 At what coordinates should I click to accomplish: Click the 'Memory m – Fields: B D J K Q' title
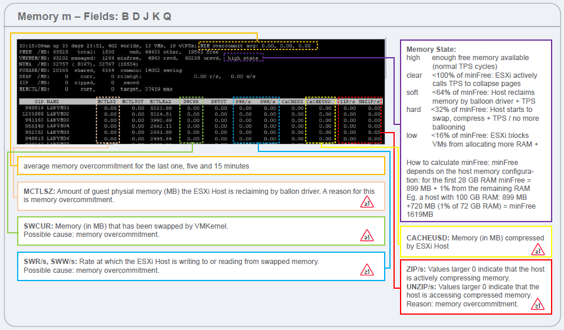pos(94,16)
